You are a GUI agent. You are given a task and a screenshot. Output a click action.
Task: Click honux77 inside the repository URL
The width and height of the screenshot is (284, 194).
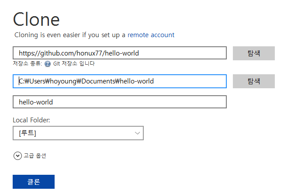89,53
